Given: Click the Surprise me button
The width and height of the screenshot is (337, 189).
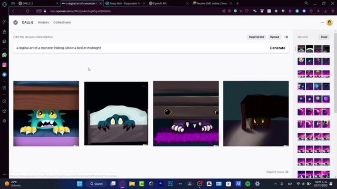Looking at the screenshot, I should pos(256,37).
